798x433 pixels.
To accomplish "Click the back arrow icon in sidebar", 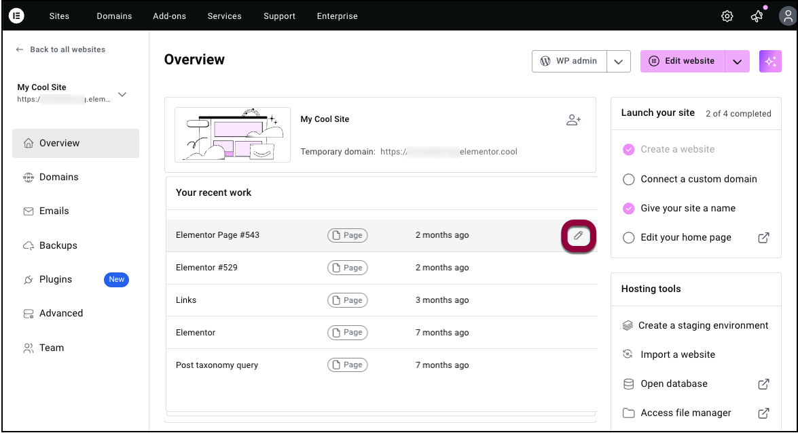I will pos(20,49).
